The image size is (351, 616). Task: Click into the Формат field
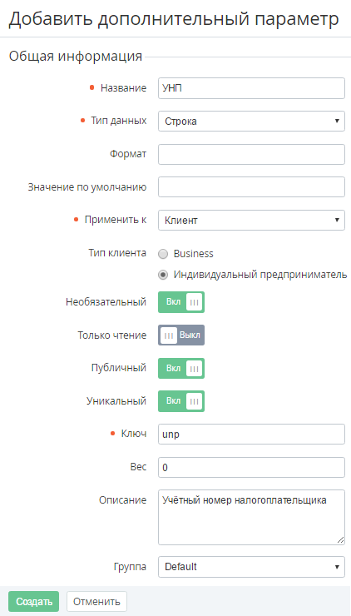pyautogui.click(x=252, y=154)
